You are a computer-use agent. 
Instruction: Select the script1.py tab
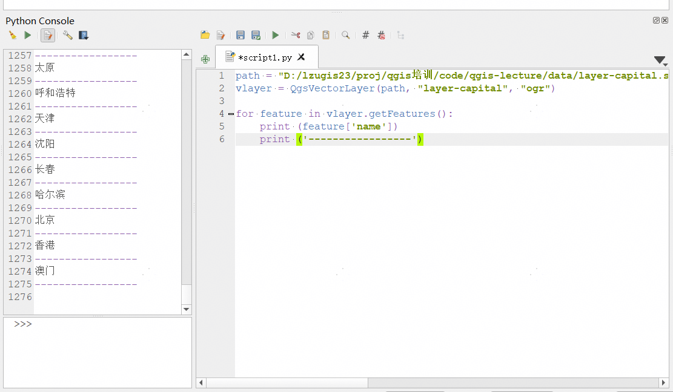(267, 56)
